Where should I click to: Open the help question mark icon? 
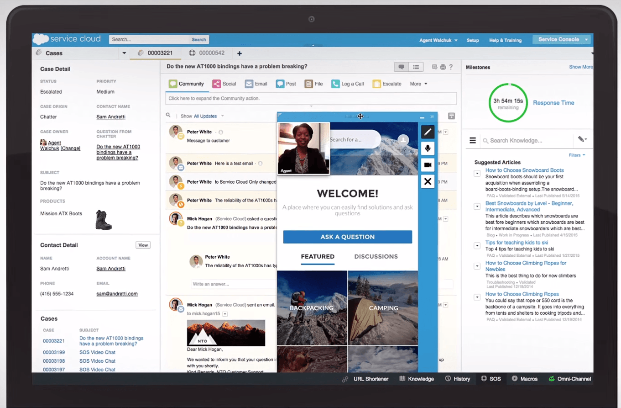tap(451, 67)
